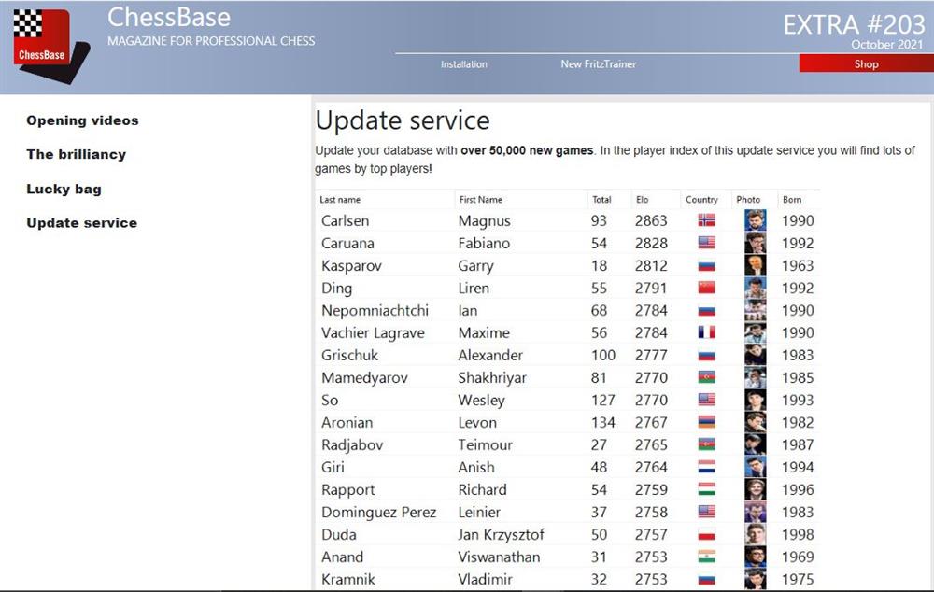Screen dimensions: 934x592
Task: Open Caruana's photo thumbnail
Action: [x=756, y=243]
